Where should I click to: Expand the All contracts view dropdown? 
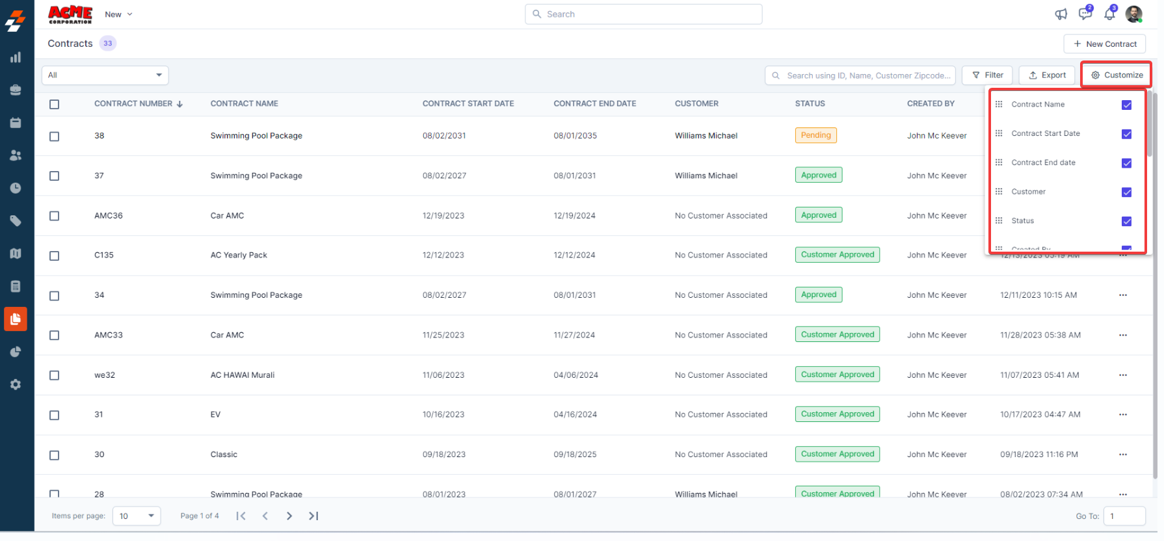point(105,75)
